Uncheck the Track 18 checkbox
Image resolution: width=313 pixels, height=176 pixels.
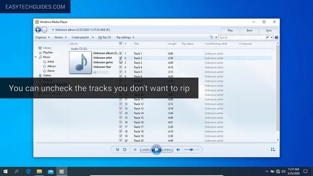pos(121,132)
